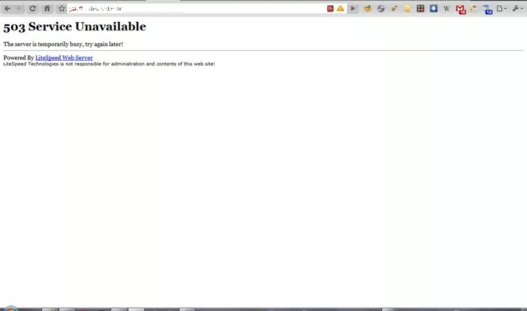Image resolution: width=527 pixels, height=311 pixels.
Task: Open the gray gear-shaped extension icon
Action: click(x=381, y=9)
